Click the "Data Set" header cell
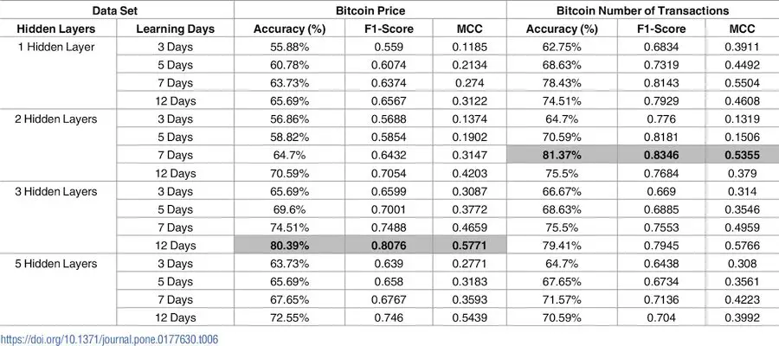The width and height of the screenshot is (779, 346). pyautogui.click(x=117, y=10)
